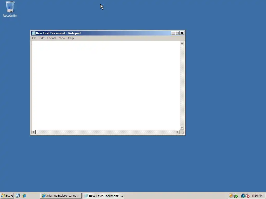
Task: Click the horizontal scrollbar right arrow
Action: coord(178,132)
